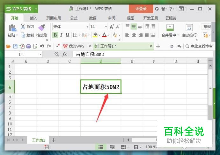
Task: Expand the fill color dropdown arrow
Action: (x=99, y=35)
